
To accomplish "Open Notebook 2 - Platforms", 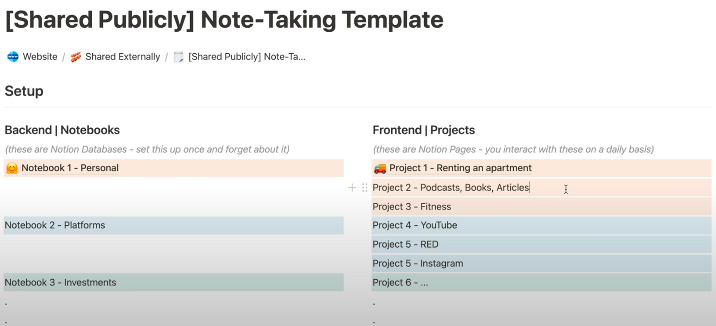I will coord(55,225).
